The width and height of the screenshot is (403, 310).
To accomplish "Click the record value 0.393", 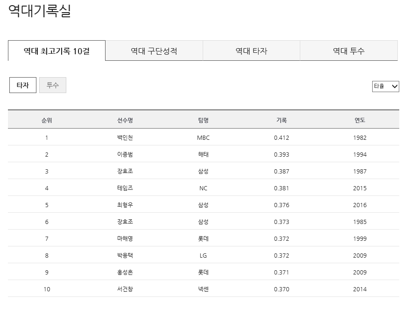I will coord(282,154).
